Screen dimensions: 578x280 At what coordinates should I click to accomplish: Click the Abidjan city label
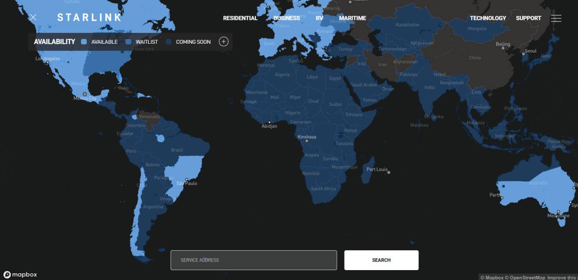[270, 126]
